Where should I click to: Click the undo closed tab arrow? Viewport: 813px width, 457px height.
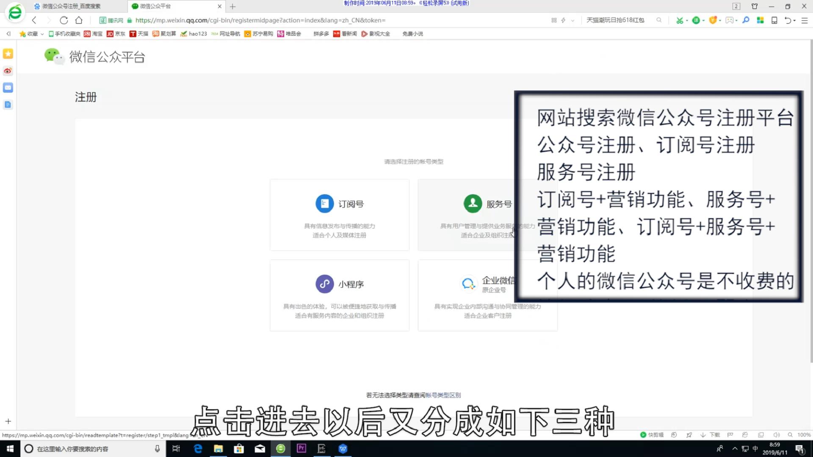[788, 20]
